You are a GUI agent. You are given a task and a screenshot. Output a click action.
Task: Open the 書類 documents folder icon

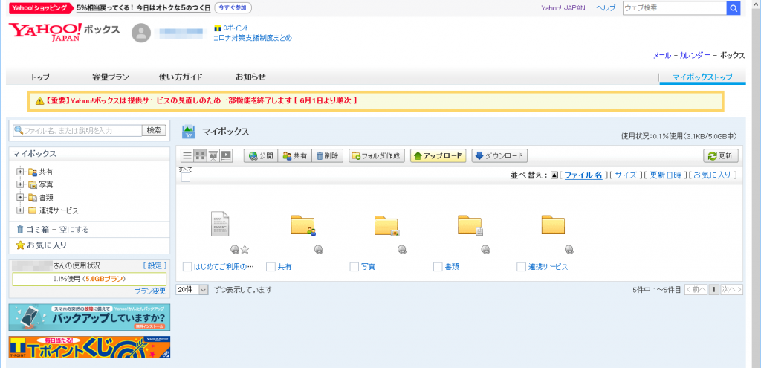coord(470,225)
